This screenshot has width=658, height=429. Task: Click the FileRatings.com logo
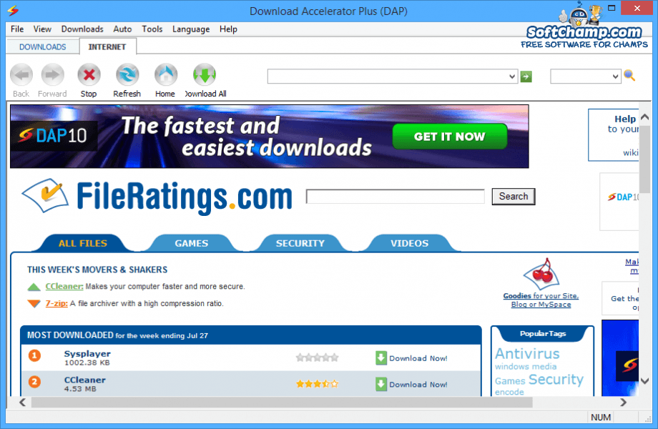(x=157, y=196)
